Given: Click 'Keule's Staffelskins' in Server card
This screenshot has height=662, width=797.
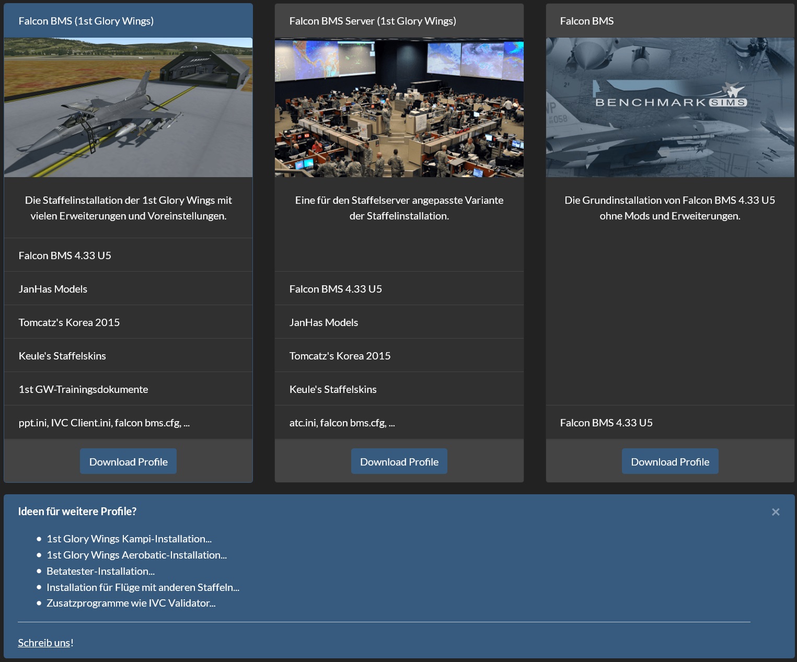Looking at the screenshot, I should 399,389.
